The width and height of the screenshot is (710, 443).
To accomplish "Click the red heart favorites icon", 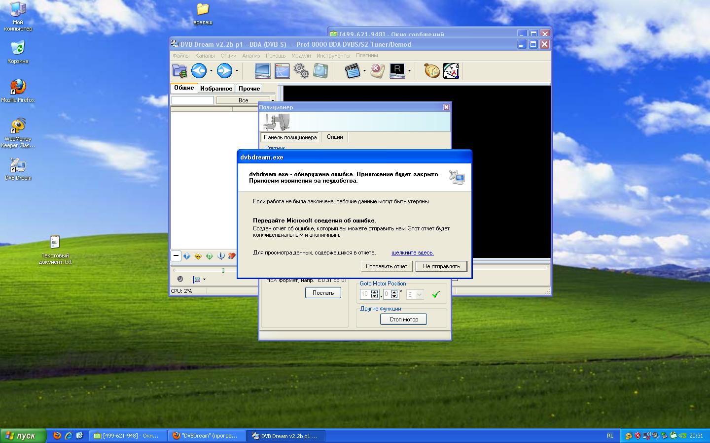I will tap(232, 256).
